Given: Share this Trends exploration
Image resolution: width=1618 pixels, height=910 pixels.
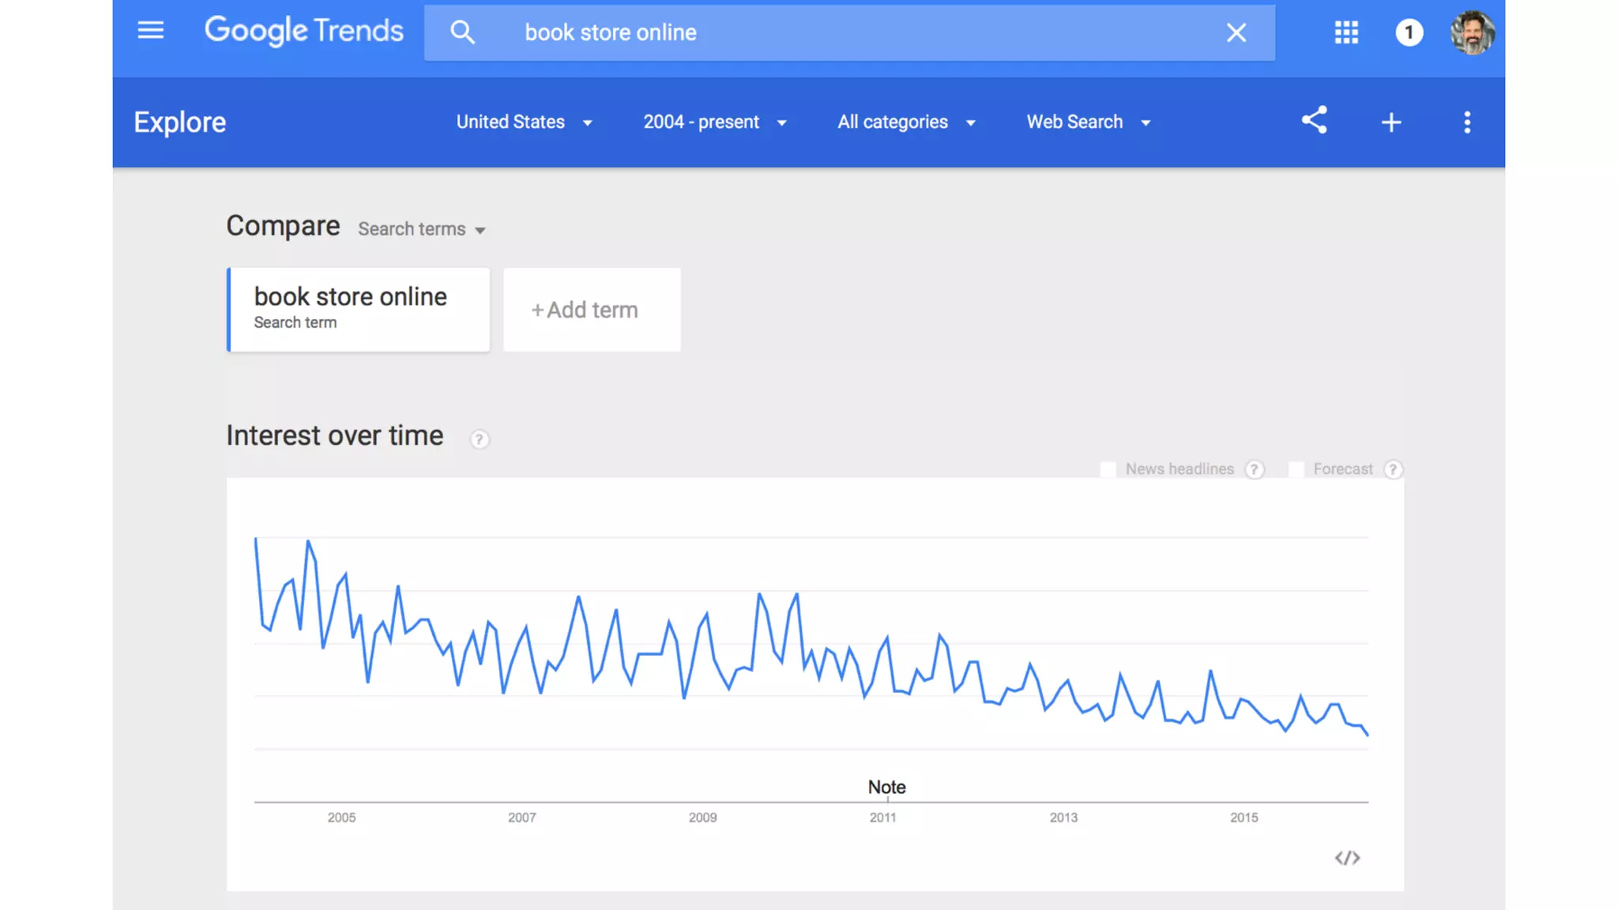Looking at the screenshot, I should pos(1315,121).
